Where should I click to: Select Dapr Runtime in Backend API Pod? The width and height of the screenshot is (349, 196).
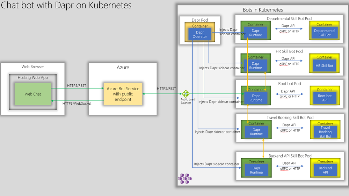(x=256, y=170)
